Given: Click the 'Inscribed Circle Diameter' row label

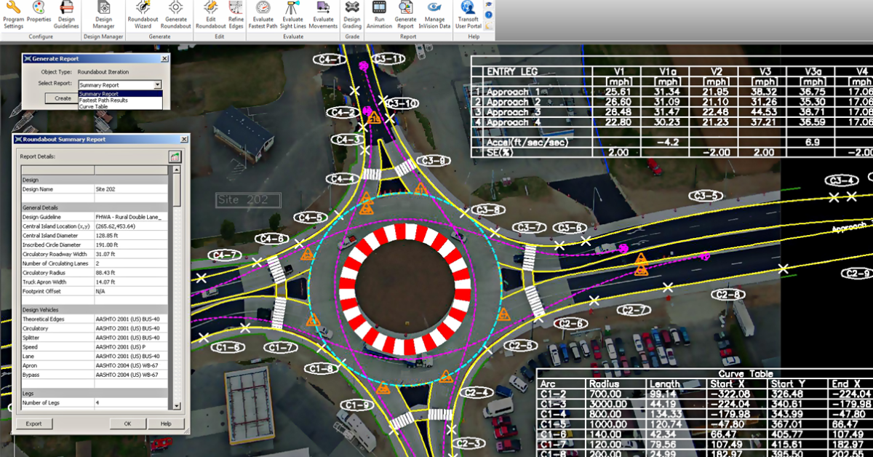Looking at the screenshot, I should 52,245.
